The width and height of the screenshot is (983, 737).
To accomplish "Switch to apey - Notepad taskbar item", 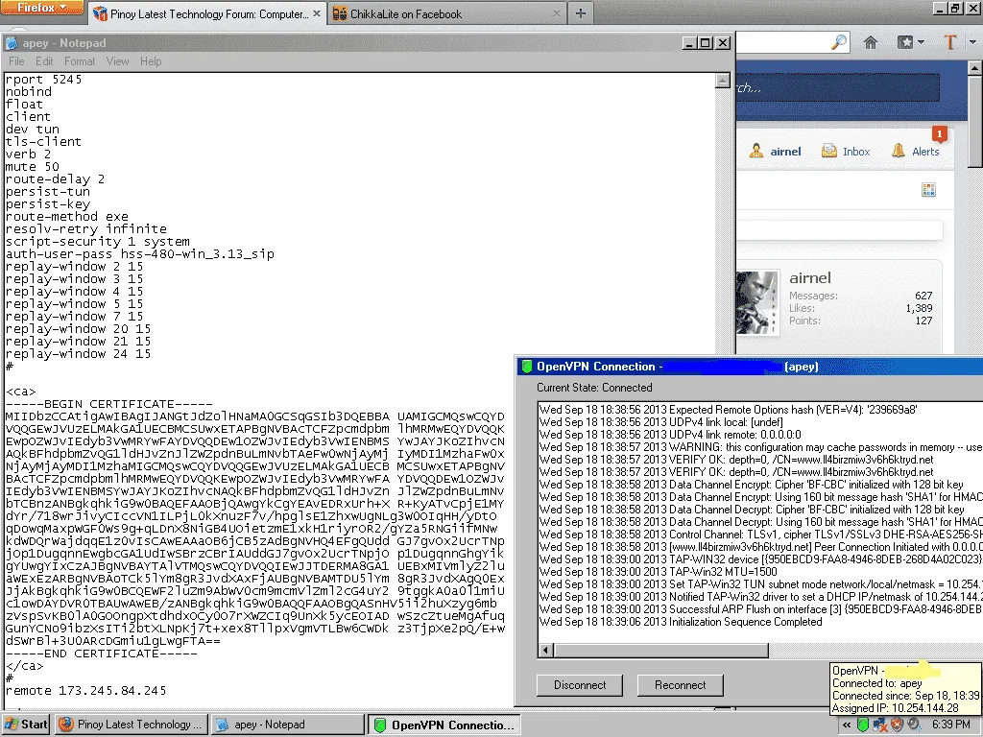I will click(286, 725).
